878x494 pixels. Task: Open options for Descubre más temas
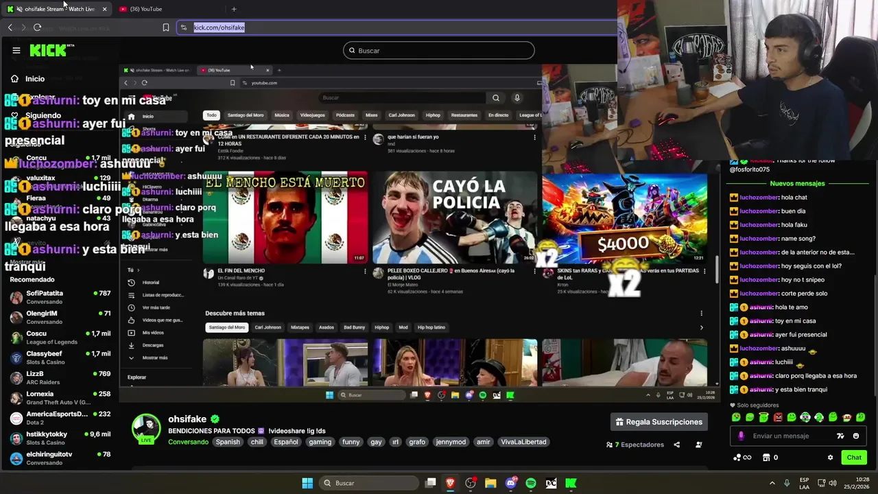(701, 314)
